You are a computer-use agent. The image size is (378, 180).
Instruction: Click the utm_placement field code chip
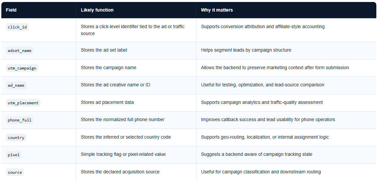[23, 103]
